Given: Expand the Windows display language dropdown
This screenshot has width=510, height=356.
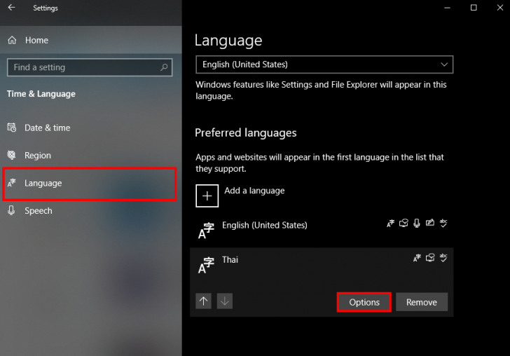Looking at the screenshot, I should [x=324, y=64].
